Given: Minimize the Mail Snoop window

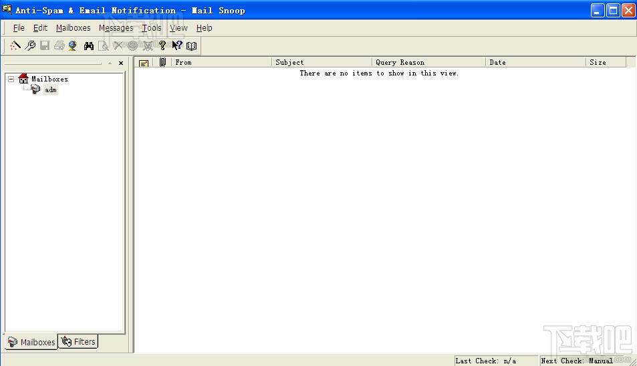Looking at the screenshot, I should 597,10.
